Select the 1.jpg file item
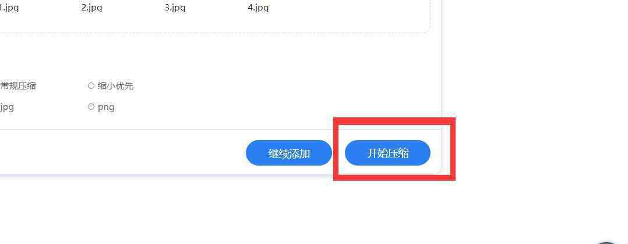Viewport: 628px width, 244px height. point(9,8)
